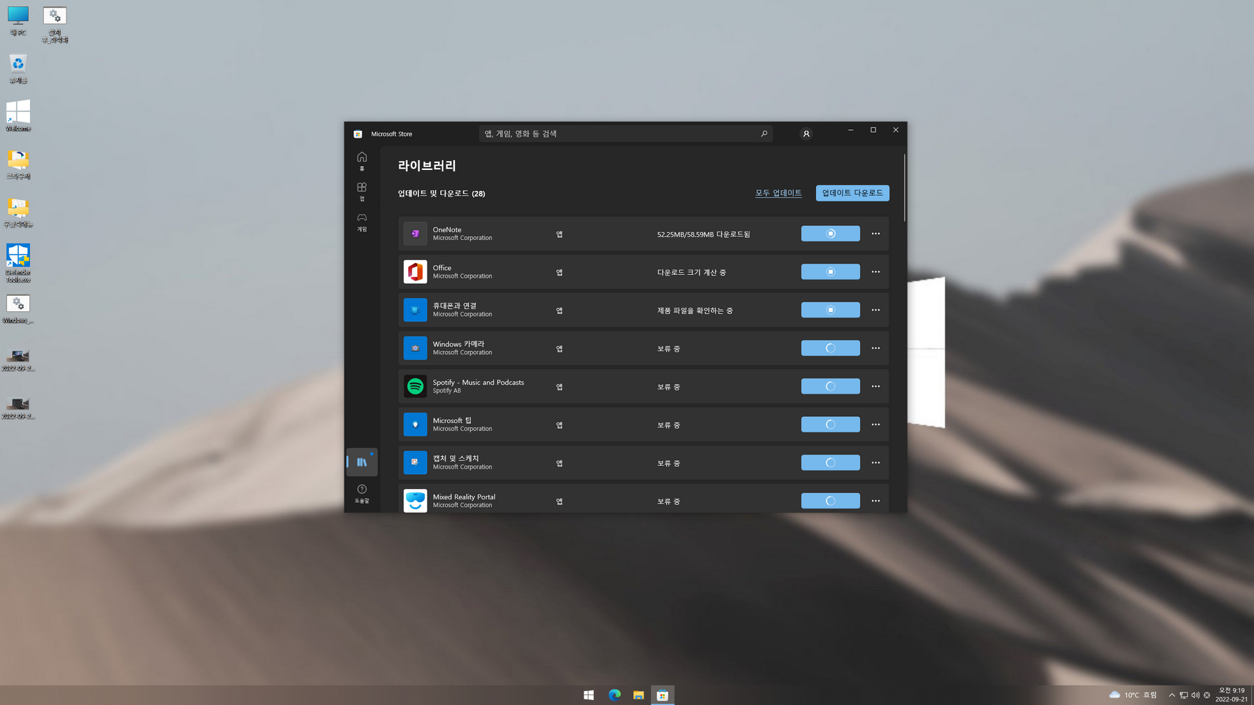Click the network icon in system tray
1254x705 pixels.
(x=1183, y=695)
